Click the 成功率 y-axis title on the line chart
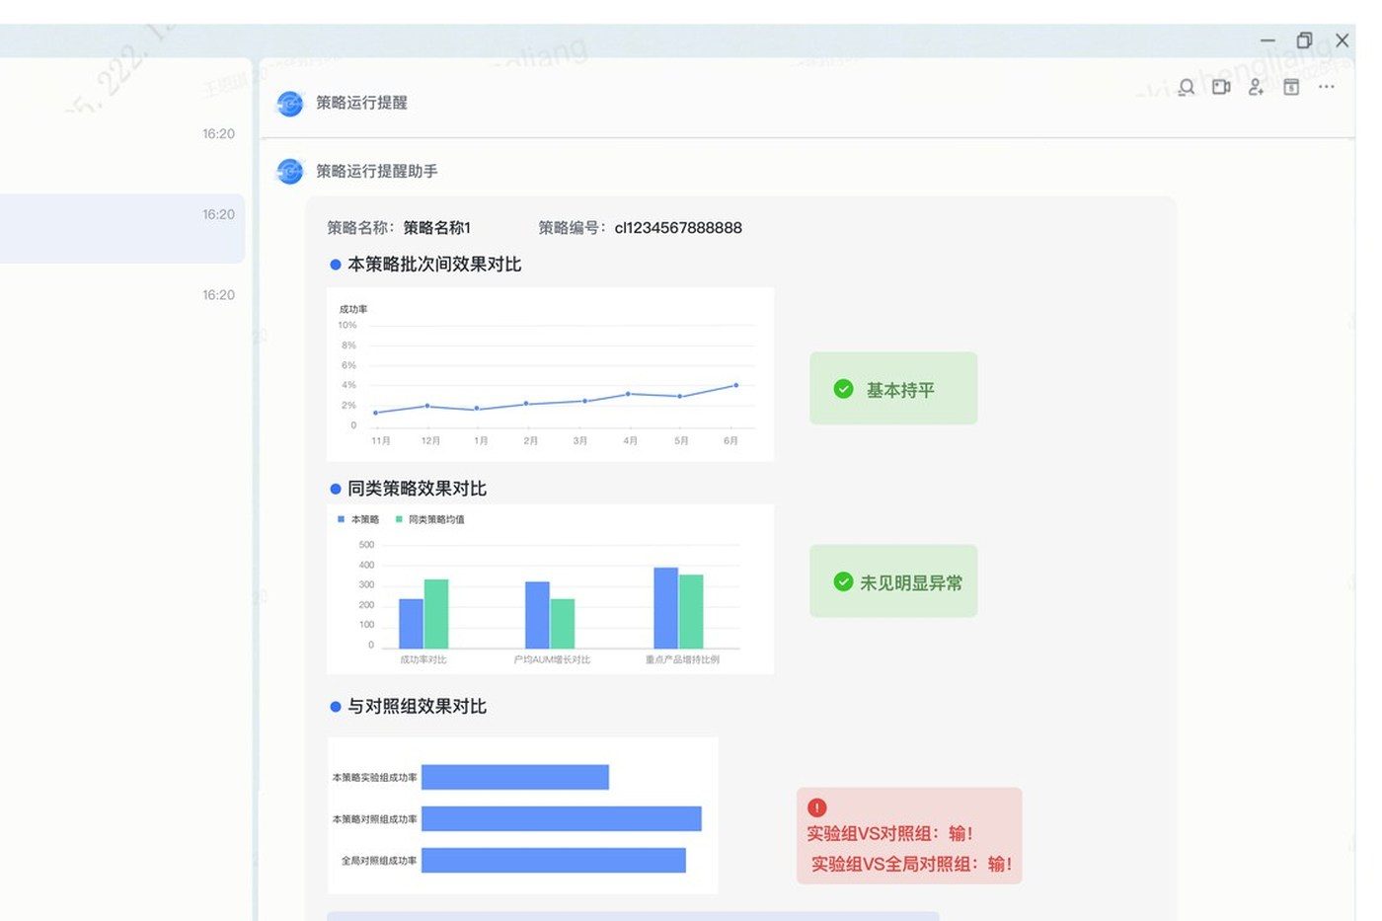This screenshot has height=921, width=1382. tap(353, 309)
